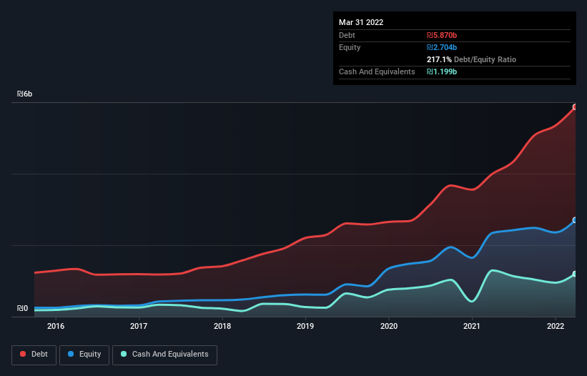
Task: Click the 217.1% Debt/Equity Ratio text
Action: (x=471, y=59)
